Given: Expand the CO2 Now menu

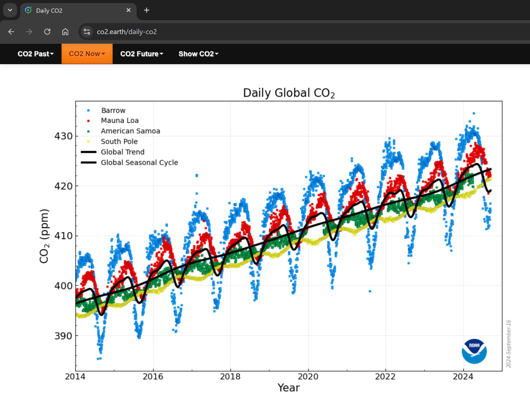Looking at the screenshot, I should 87,54.
